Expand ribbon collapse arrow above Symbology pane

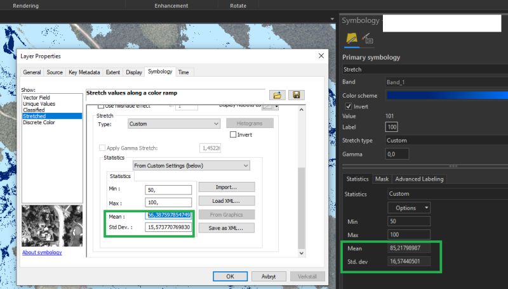(332, 19)
